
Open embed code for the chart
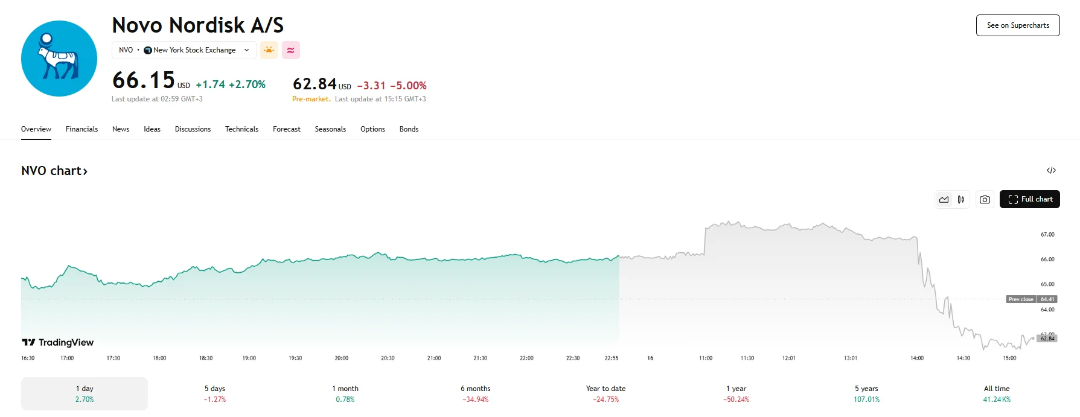pyautogui.click(x=1051, y=170)
